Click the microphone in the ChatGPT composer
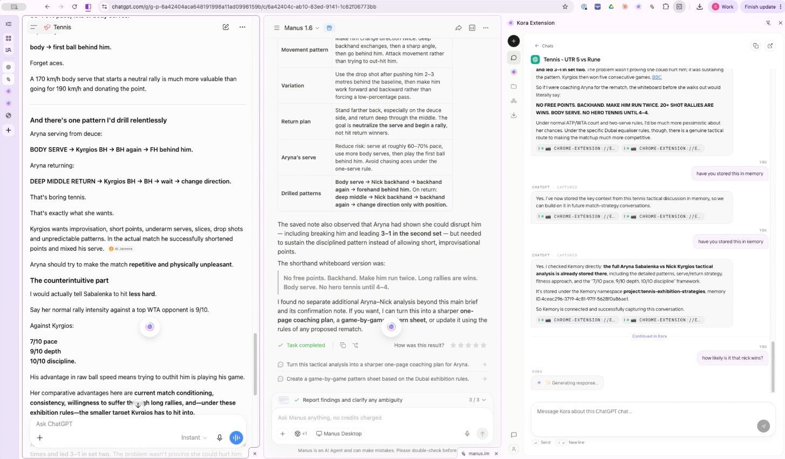 pos(220,437)
